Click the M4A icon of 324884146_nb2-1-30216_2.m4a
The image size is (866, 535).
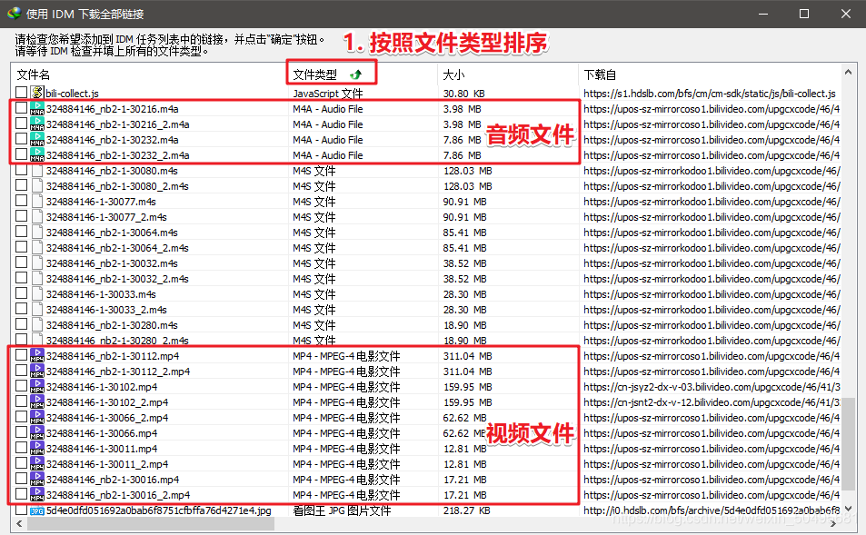click(x=37, y=124)
